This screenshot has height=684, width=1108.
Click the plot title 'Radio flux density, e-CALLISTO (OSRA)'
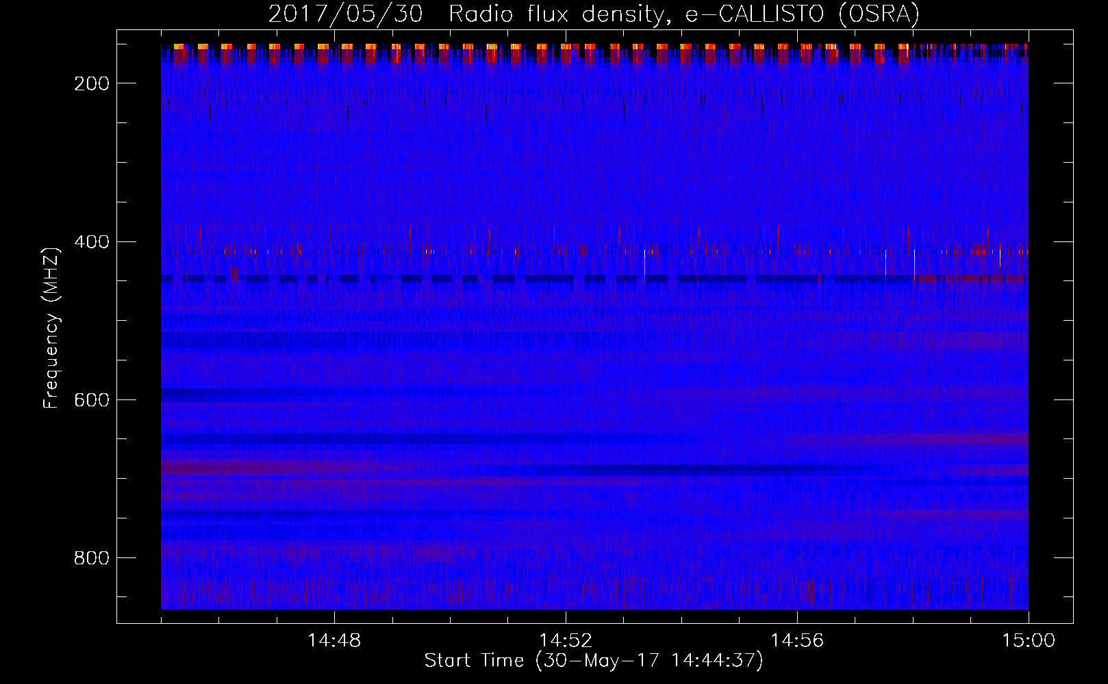pyautogui.click(x=684, y=14)
